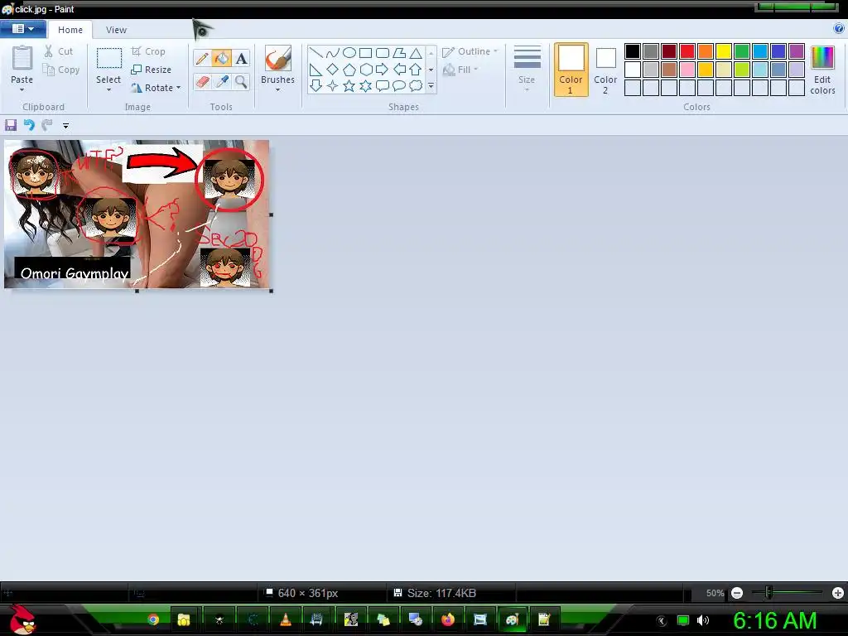Choose the Cloud callout shape
The width and height of the screenshot is (848, 636).
(416, 85)
